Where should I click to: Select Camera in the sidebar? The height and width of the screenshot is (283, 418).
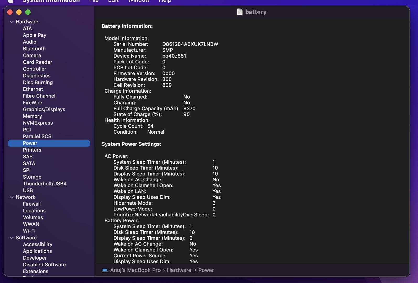[x=32, y=55]
